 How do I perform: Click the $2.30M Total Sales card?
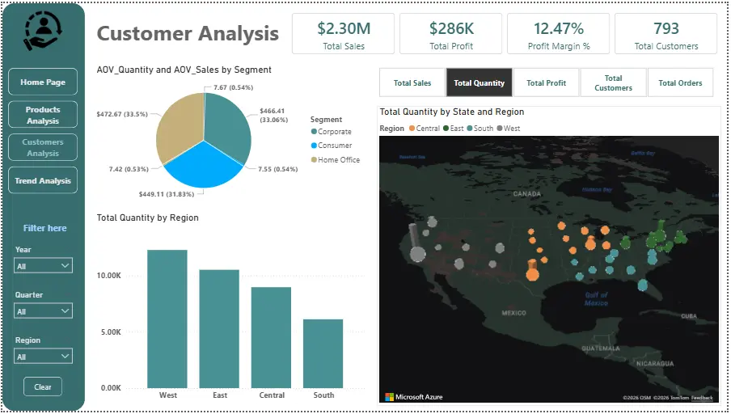pos(344,34)
